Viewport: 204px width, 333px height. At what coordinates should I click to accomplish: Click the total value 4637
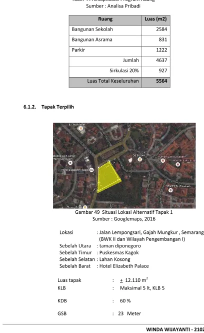(x=161, y=60)
